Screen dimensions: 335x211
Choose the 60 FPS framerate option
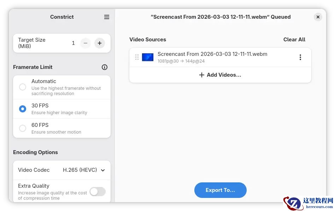23,128
